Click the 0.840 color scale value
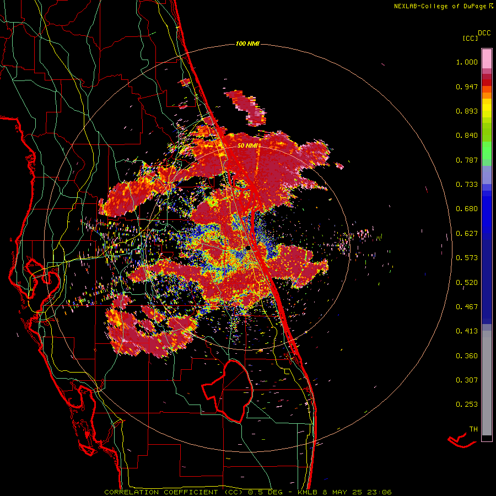Viewport: 496px width, 496px height. point(467,136)
